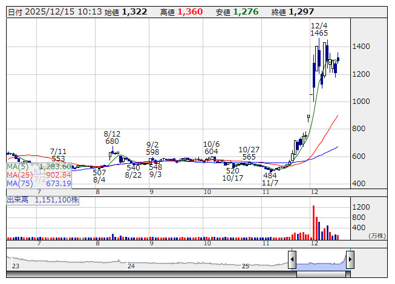Click the right range handle in overview
Screen dimensions: 395x284
point(350,260)
